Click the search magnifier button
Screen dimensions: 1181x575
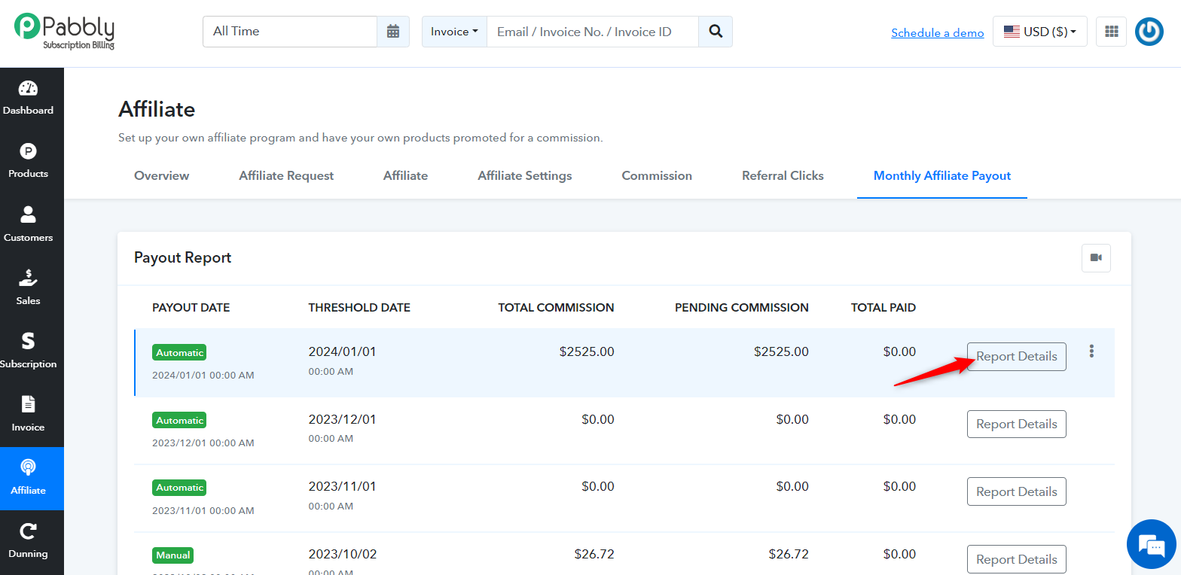(x=716, y=32)
